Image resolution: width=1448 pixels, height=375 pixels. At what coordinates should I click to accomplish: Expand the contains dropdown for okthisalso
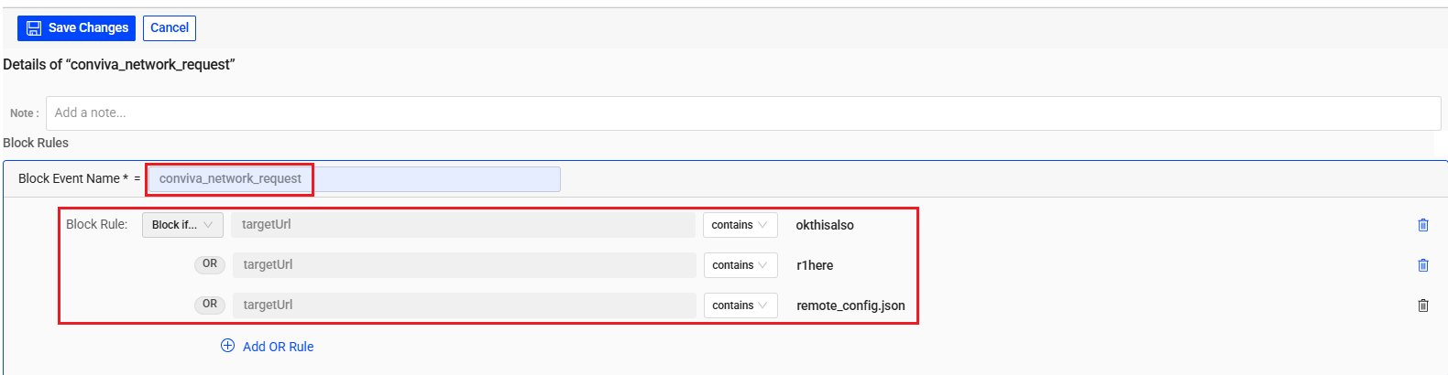740,225
